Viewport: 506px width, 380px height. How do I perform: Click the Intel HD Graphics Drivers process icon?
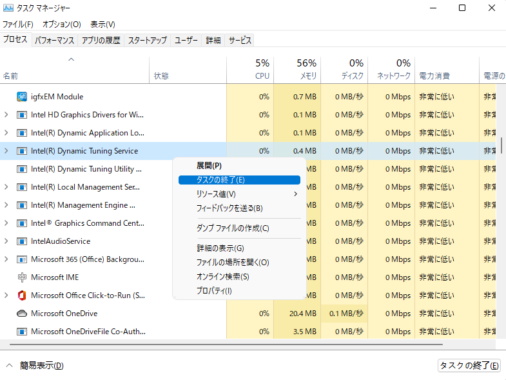(x=22, y=115)
